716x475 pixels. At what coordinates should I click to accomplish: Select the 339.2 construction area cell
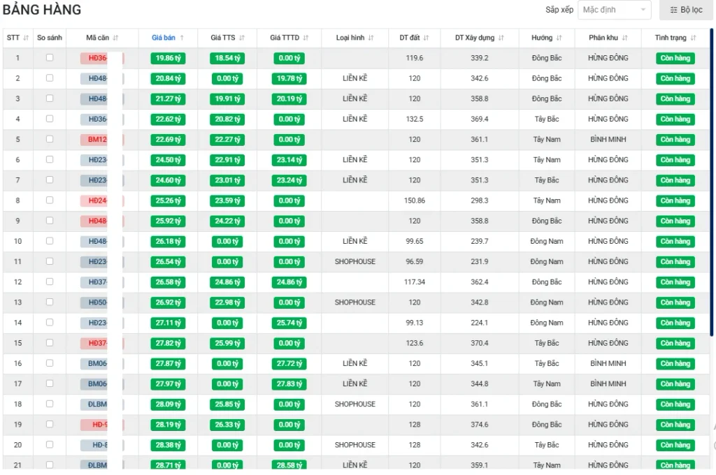480,58
